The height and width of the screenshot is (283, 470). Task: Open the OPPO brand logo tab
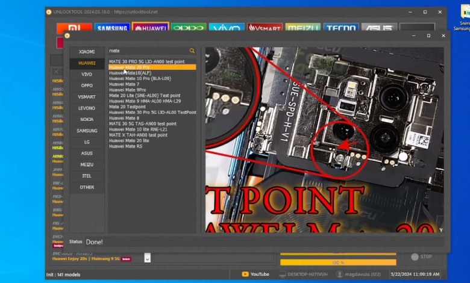click(188, 28)
